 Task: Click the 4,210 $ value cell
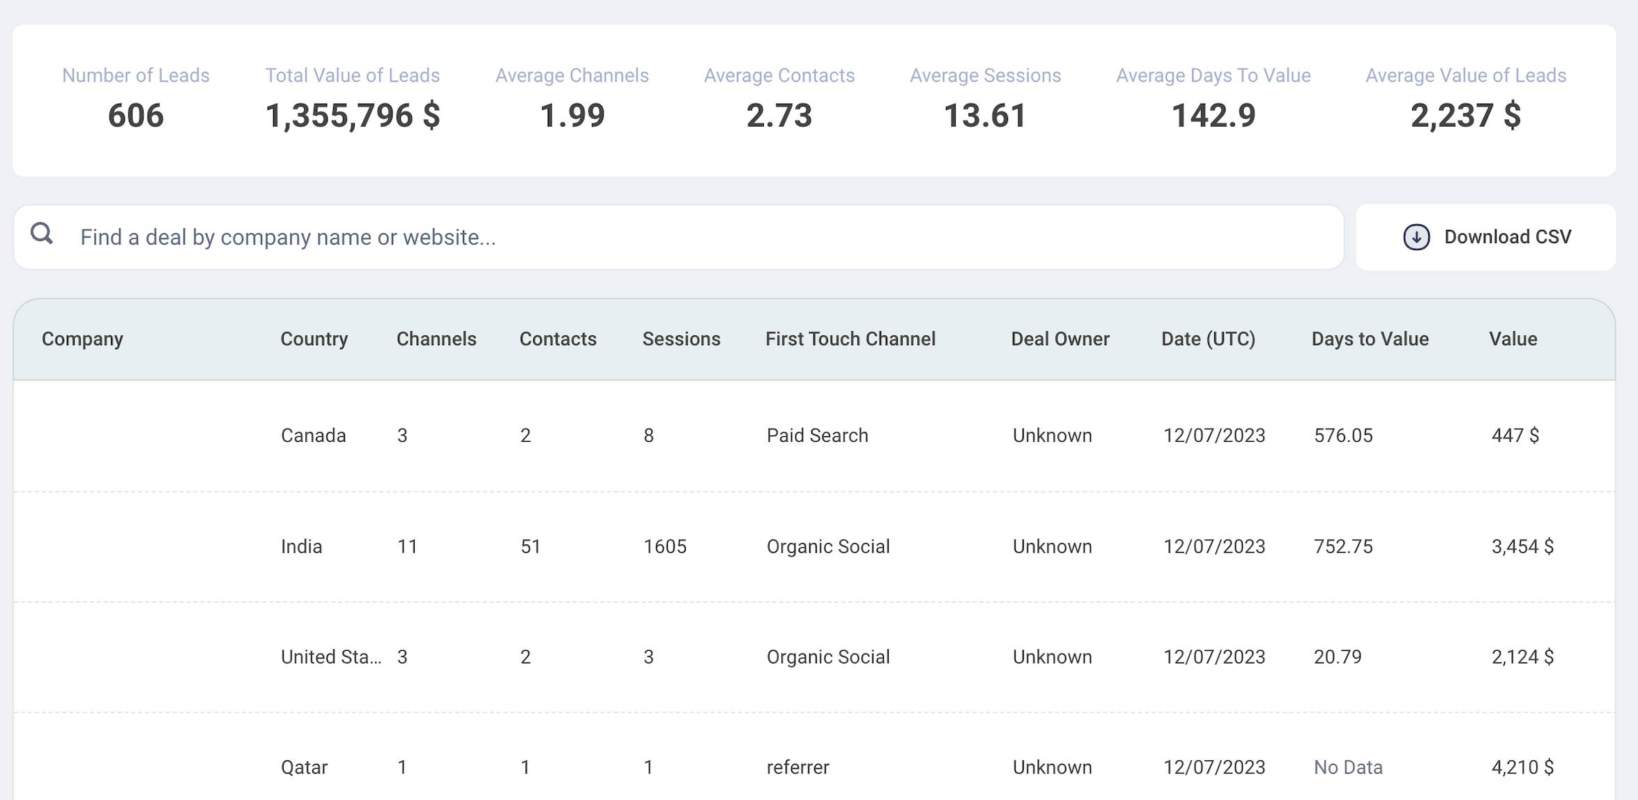tap(1522, 767)
